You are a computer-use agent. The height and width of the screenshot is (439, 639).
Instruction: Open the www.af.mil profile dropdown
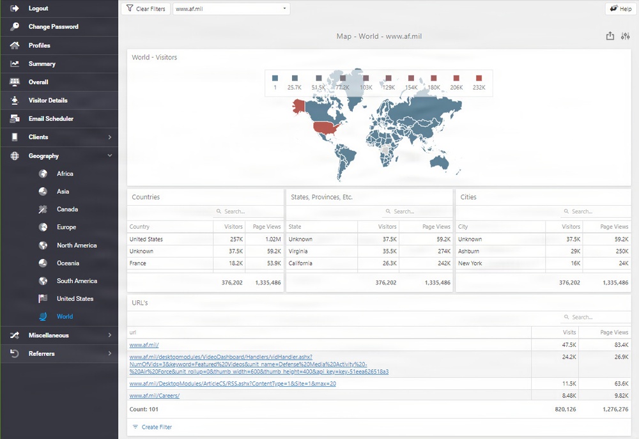pos(231,8)
